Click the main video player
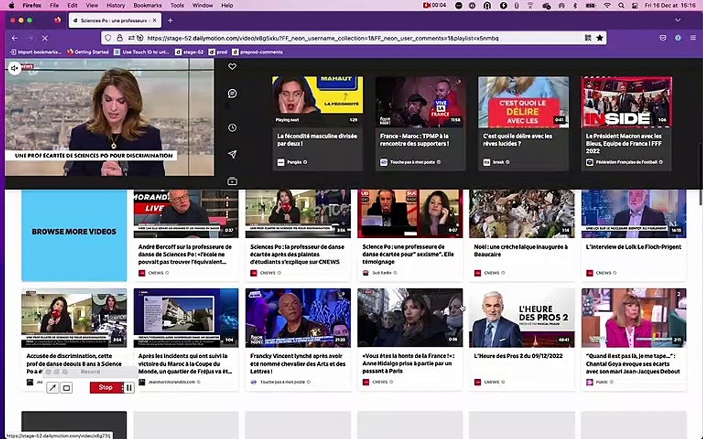Screen dimensions: 703x439 tap(109, 117)
